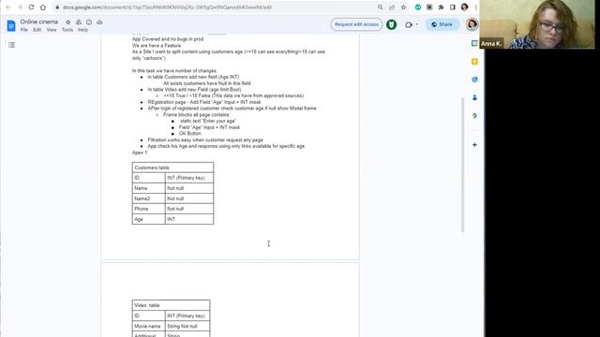Open the View menu
Image resolution: width=600 pixels, height=337 pixels.
(52, 30)
